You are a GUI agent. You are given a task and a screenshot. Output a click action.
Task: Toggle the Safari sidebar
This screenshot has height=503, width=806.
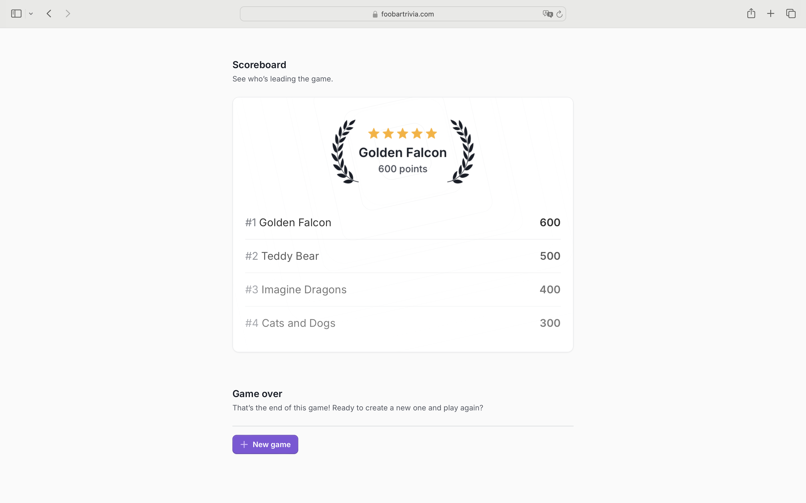16,14
